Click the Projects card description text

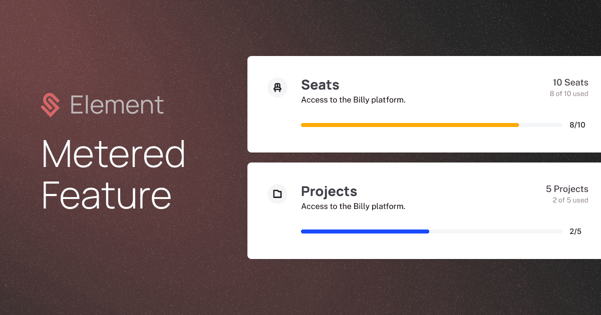pos(353,206)
